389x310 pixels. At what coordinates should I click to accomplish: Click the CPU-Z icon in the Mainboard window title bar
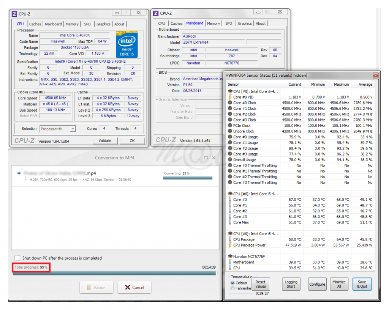coord(155,13)
